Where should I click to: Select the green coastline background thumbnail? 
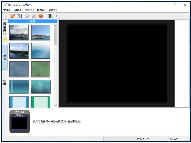pyautogui.click(x=19, y=51)
